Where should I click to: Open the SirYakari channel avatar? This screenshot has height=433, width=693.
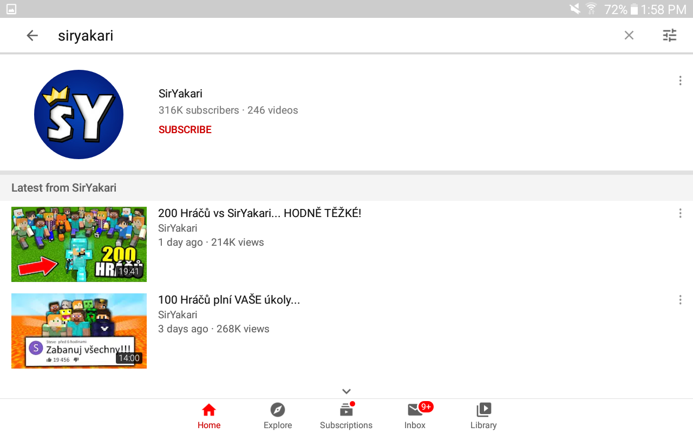point(79,114)
